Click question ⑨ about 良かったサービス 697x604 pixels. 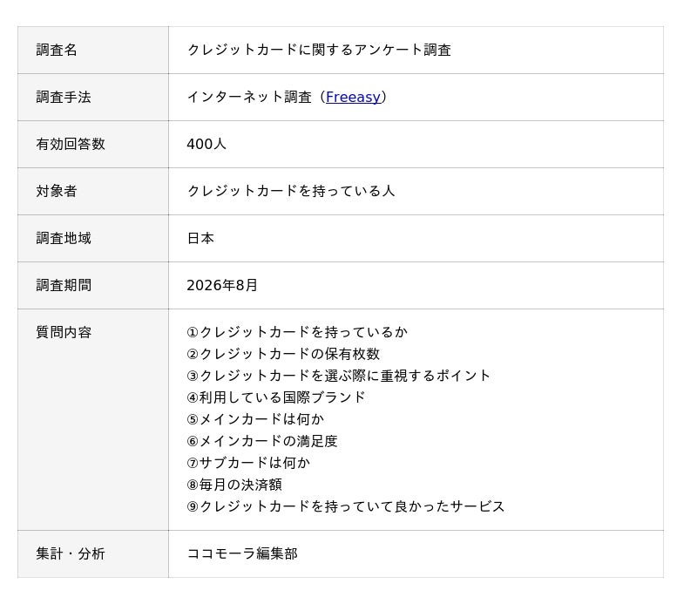click(x=345, y=506)
